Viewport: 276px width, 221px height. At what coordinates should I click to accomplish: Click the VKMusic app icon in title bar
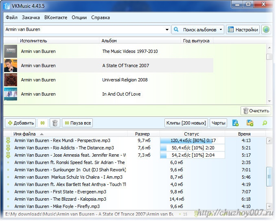coord(7,6)
